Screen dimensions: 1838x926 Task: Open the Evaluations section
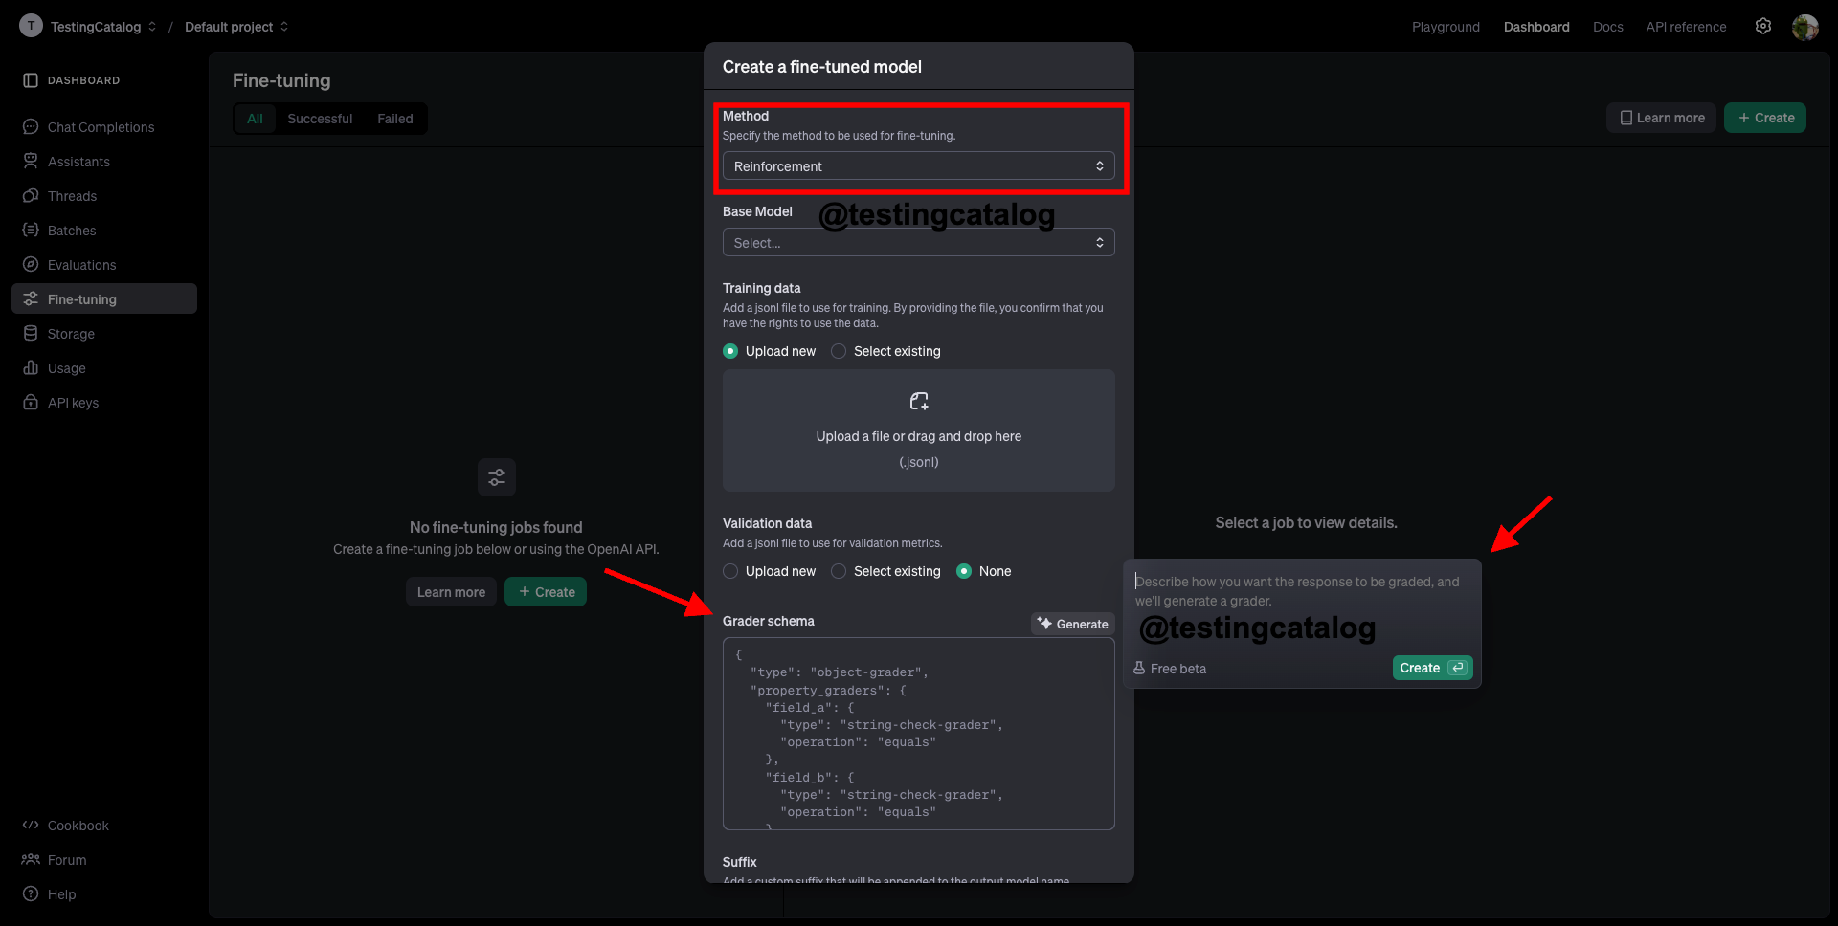pos(80,264)
